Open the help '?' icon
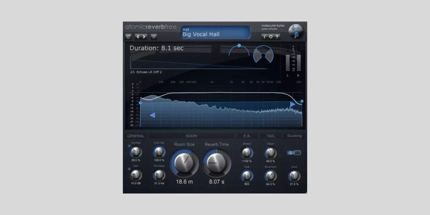The height and width of the screenshot is (215, 430). pos(277,37)
